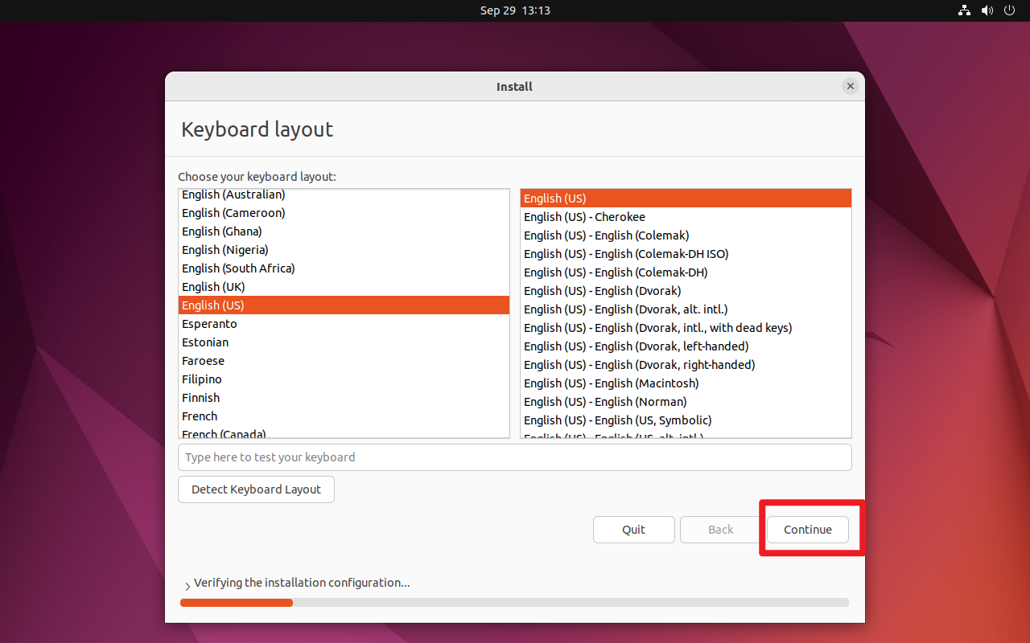1030x643 pixels.
Task: Select Filipino layout
Action: [x=344, y=379]
